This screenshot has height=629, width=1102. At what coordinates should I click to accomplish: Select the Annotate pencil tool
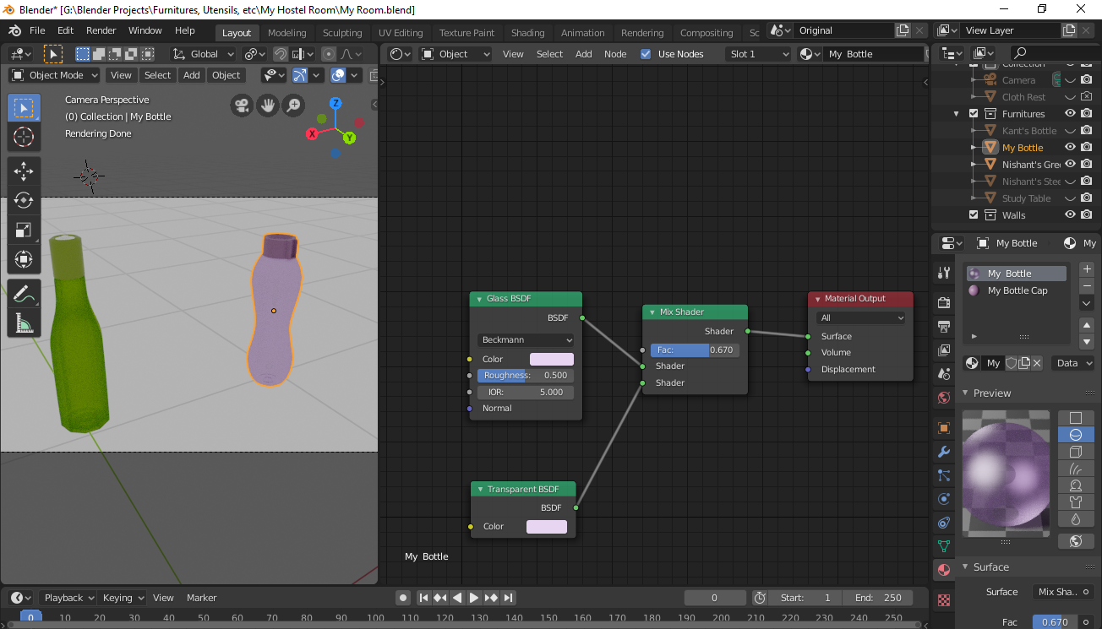tap(24, 294)
